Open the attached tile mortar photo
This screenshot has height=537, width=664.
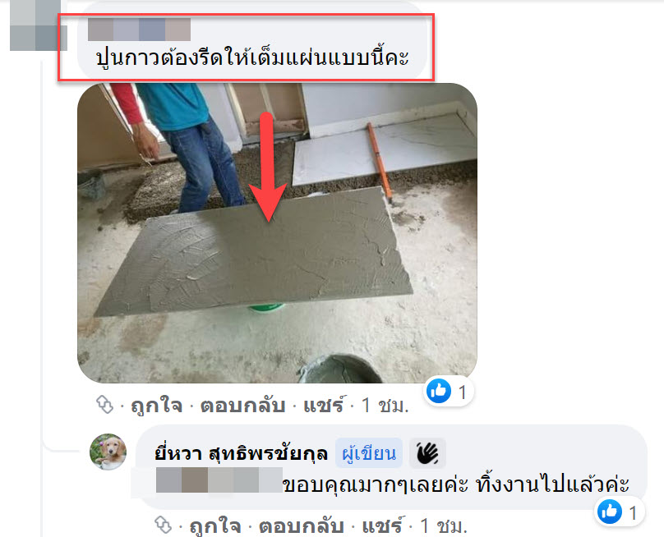[x=278, y=233]
